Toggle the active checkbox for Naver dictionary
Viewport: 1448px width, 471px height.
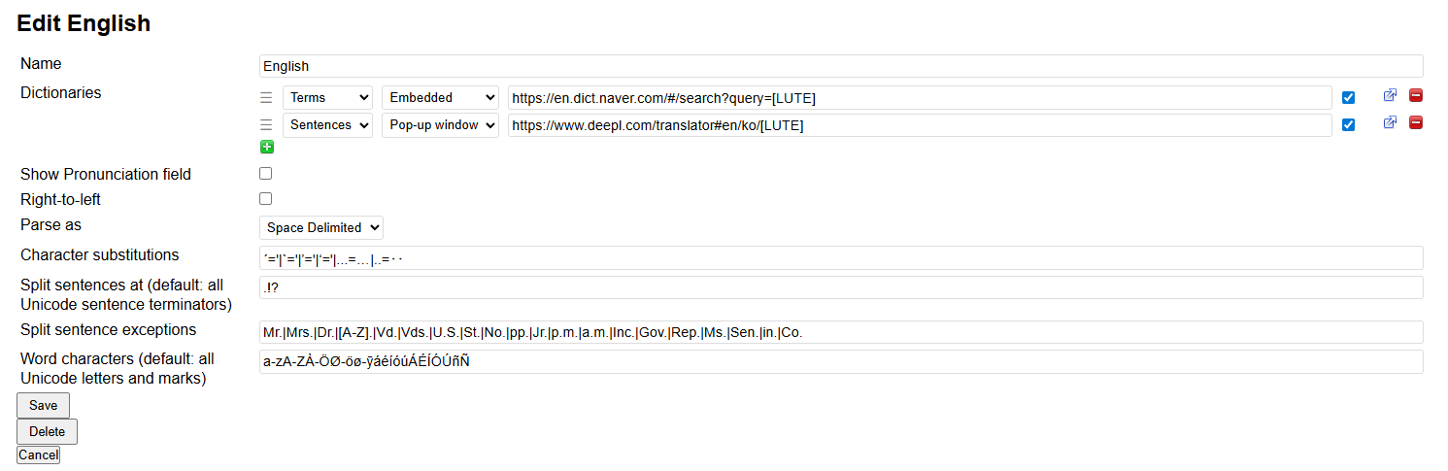click(1348, 97)
